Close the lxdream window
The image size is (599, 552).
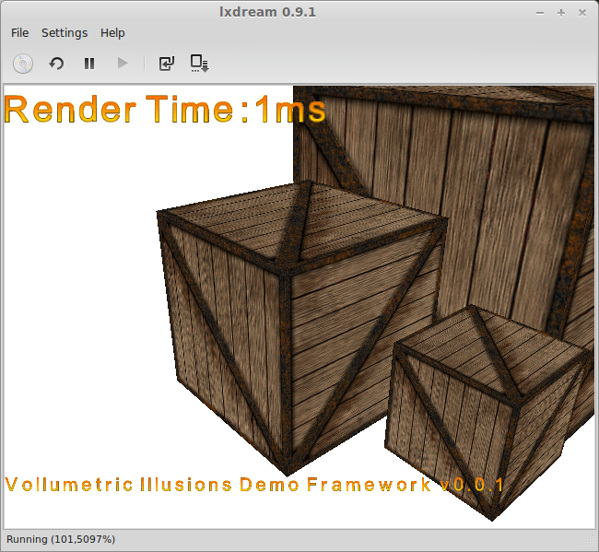click(x=581, y=12)
